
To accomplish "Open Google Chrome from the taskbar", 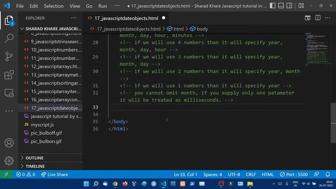I will [x=115, y=184].
